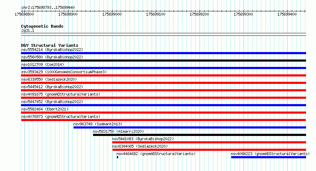Click ruler position 175699400

click(287, 14)
